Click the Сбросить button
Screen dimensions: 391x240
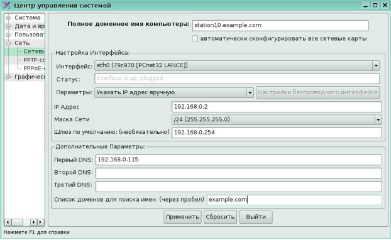click(x=220, y=217)
